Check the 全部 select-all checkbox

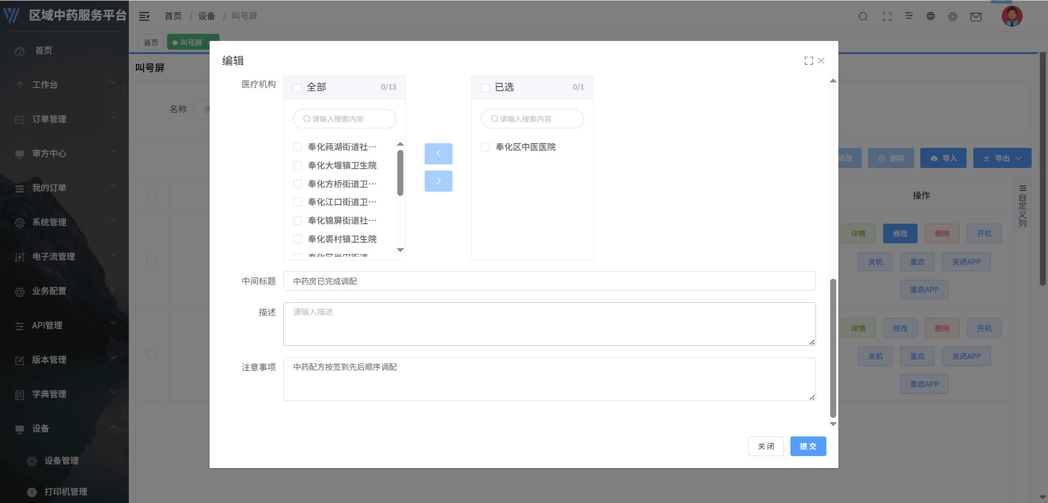297,88
